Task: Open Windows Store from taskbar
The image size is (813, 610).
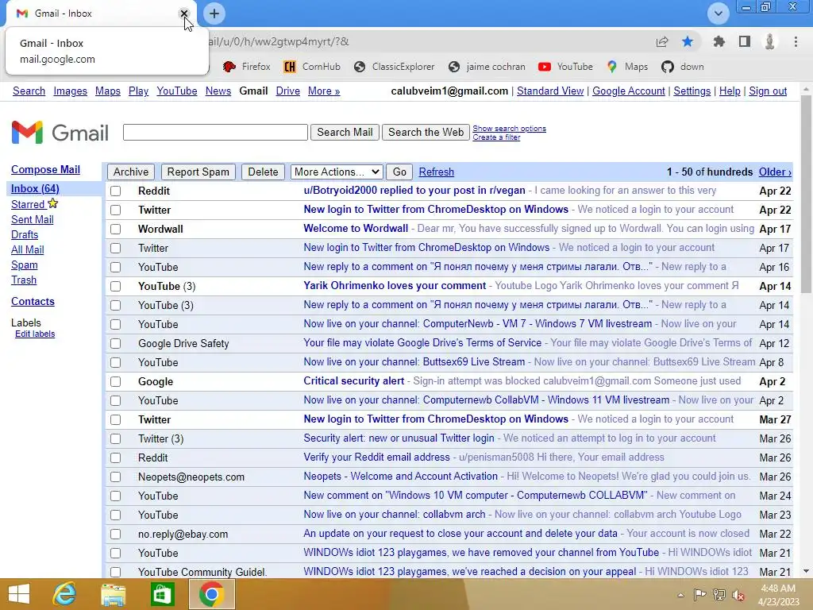Action: tap(162, 594)
